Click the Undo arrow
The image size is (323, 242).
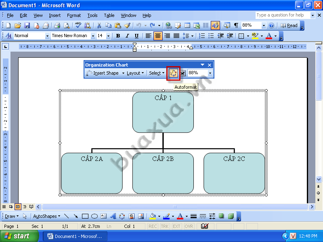(139, 25)
